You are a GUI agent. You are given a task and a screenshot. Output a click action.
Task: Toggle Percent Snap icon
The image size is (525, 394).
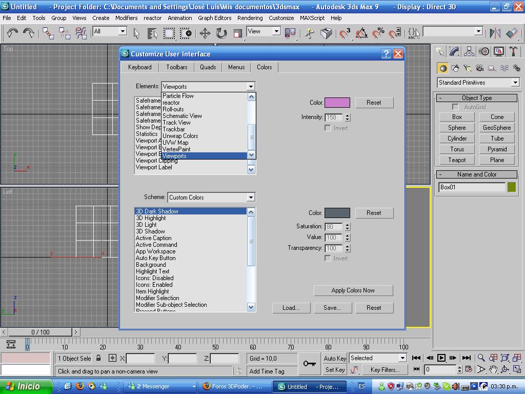pos(378,33)
